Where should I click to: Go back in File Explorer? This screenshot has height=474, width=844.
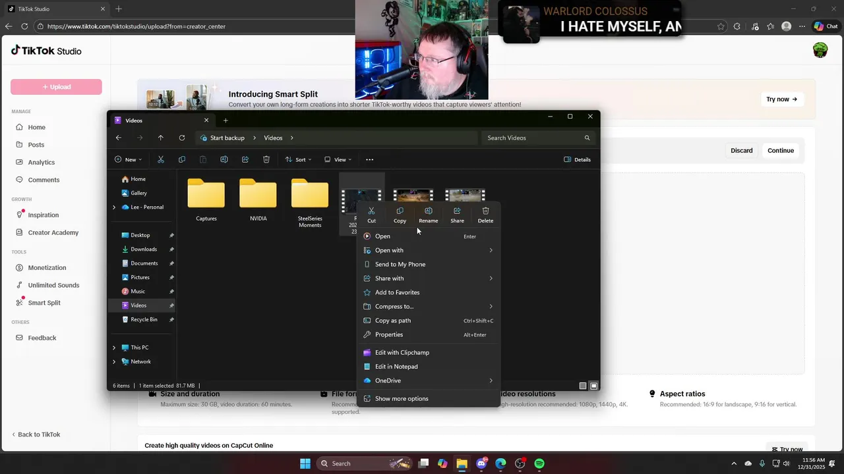(x=118, y=138)
